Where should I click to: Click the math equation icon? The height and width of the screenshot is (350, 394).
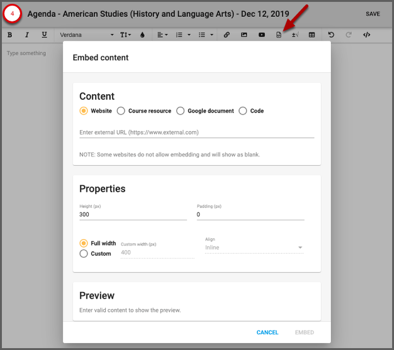pyautogui.click(x=295, y=35)
